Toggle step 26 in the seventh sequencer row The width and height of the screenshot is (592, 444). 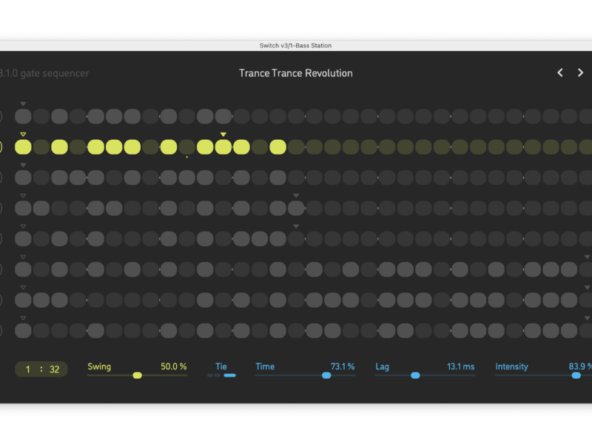tap(478, 300)
